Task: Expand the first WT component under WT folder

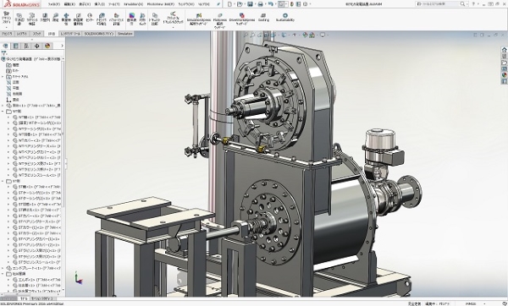Action: 8,117
